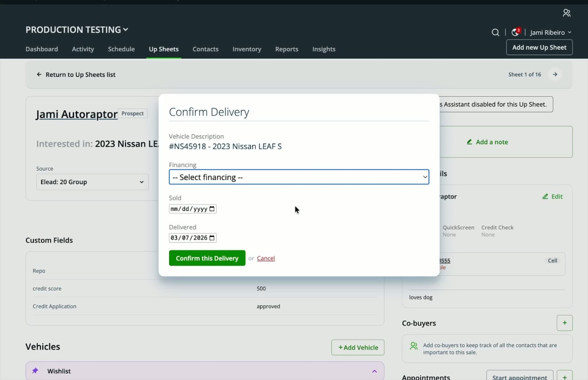The width and height of the screenshot is (588, 380).
Task: Open the Select financing dropdown
Action: [x=298, y=177]
